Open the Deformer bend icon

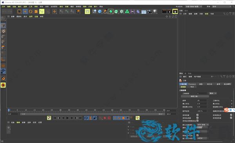[x=138, y=11]
